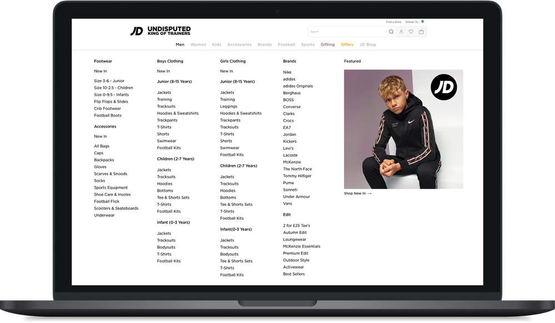Select the Crocs brand link
This screenshot has height=323, width=555.
288,120
